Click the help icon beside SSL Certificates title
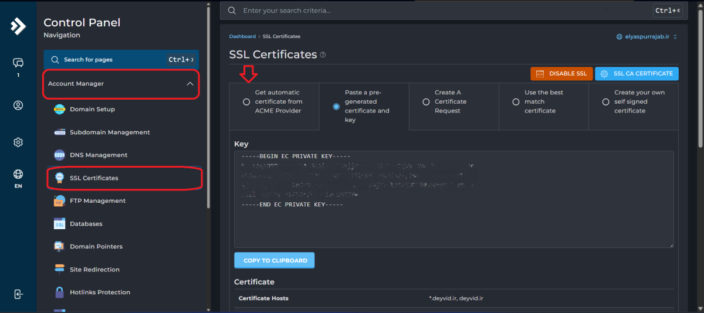 [323, 55]
